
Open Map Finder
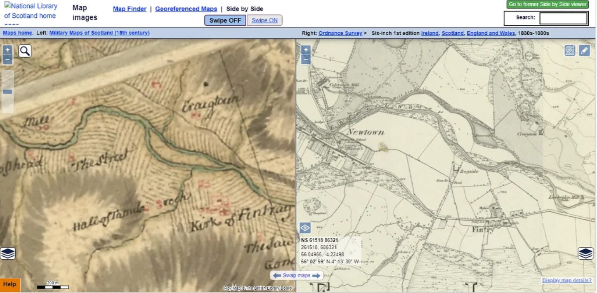click(130, 9)
